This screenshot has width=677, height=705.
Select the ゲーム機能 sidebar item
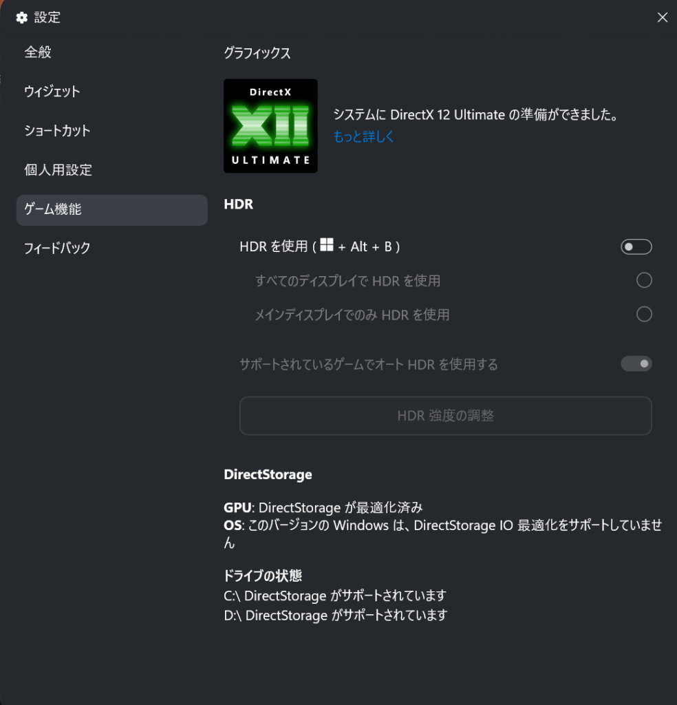[112, 210]
